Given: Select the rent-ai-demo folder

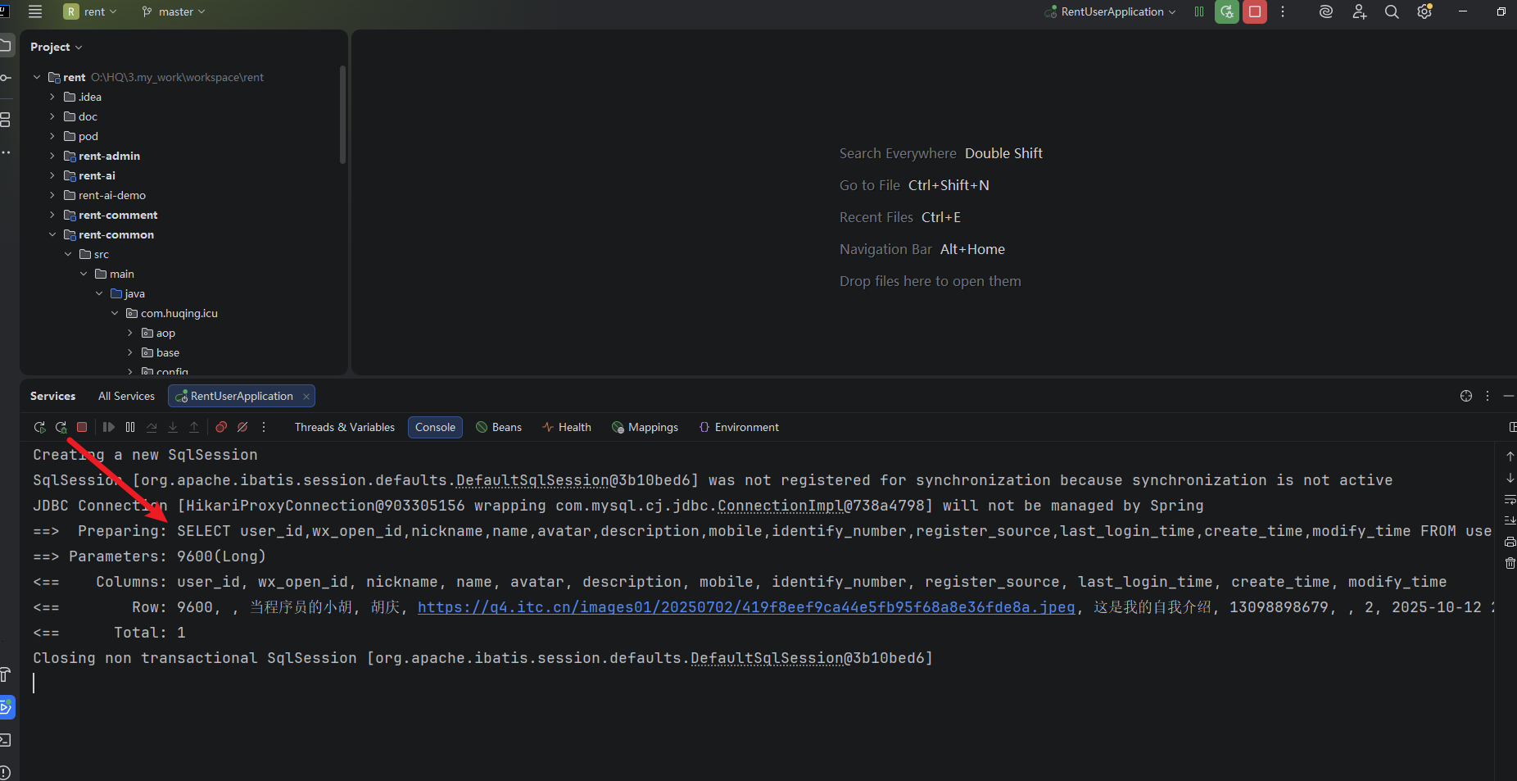Looking at the screenshot, I should click(x=112, y=195).
